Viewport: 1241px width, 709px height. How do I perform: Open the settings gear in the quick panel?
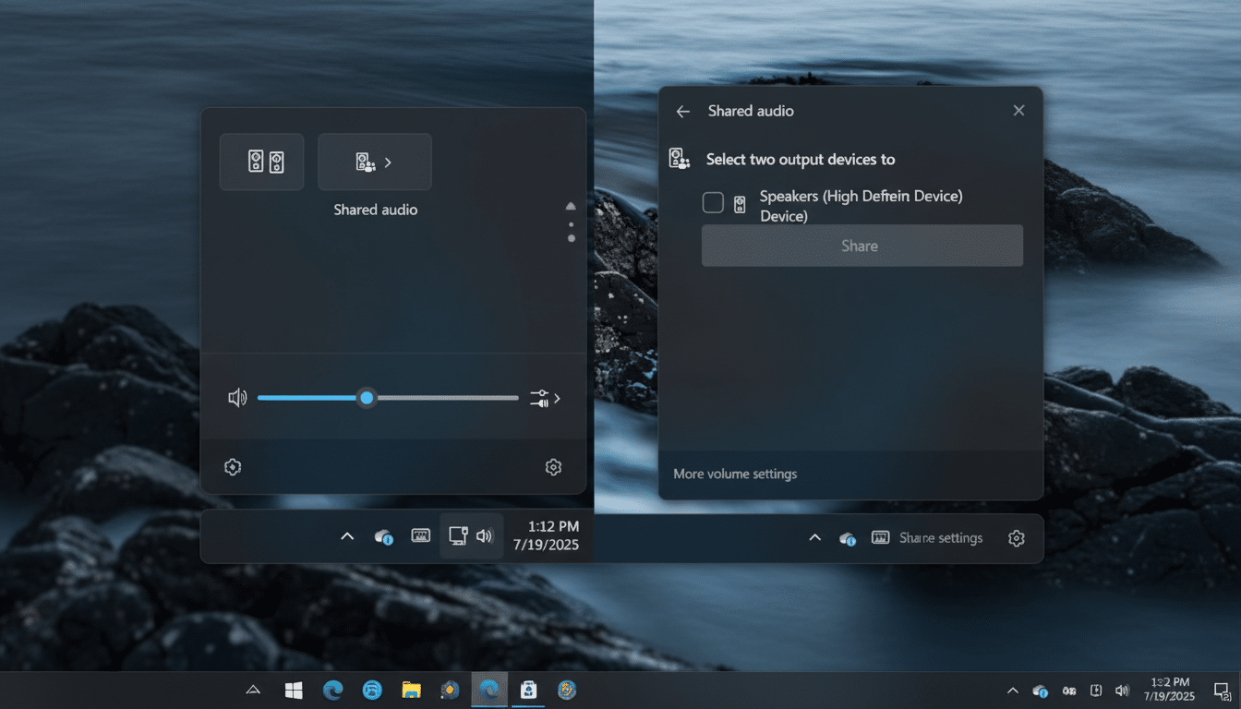(552, 467)
